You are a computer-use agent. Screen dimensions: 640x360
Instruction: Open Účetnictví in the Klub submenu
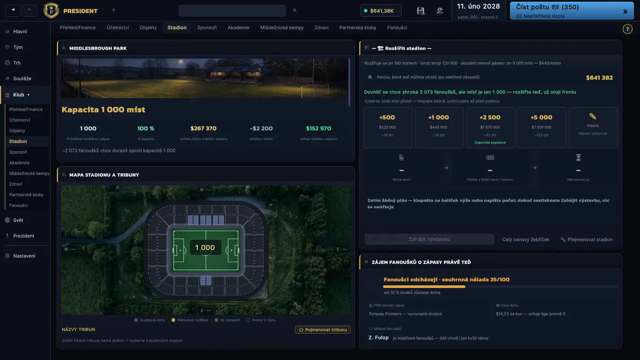(x=20, y=120)
